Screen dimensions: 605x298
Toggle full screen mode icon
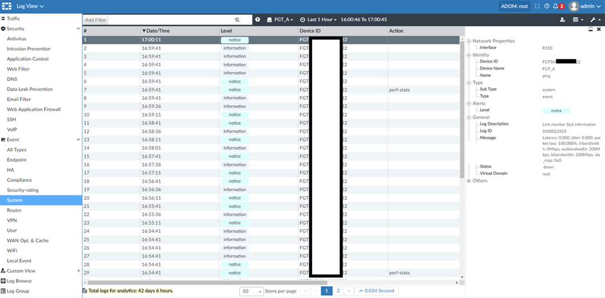pos(537,6)
